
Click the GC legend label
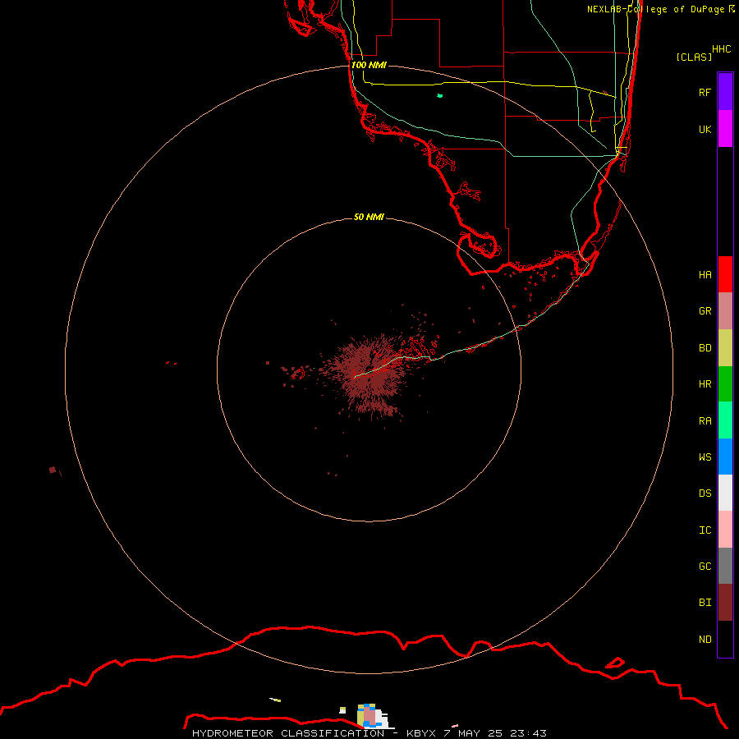click(x=705, y=566)
